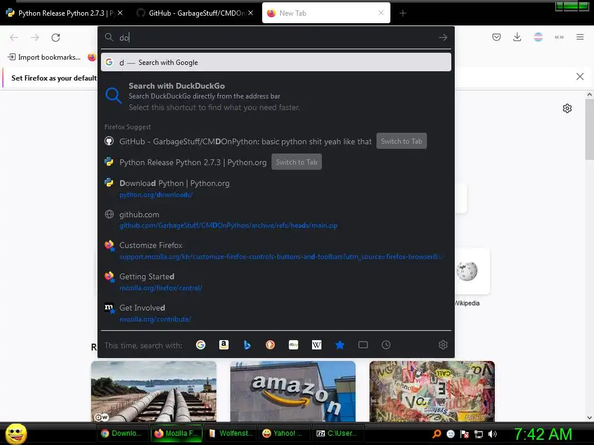Select the eBay search shortcut icon
Image resolution: width=594 pixels, height=445 pixels.
pyautogui.click(x=294, y=345)
